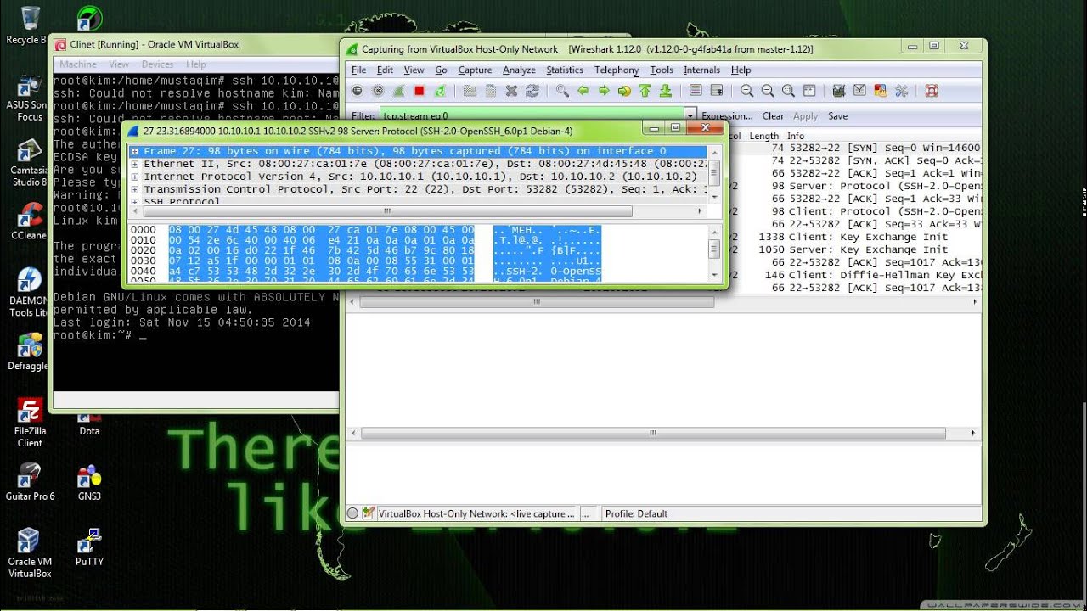Open Wireshark preferences icon
The image size is (1087, 611).
(x=901, y=91)
